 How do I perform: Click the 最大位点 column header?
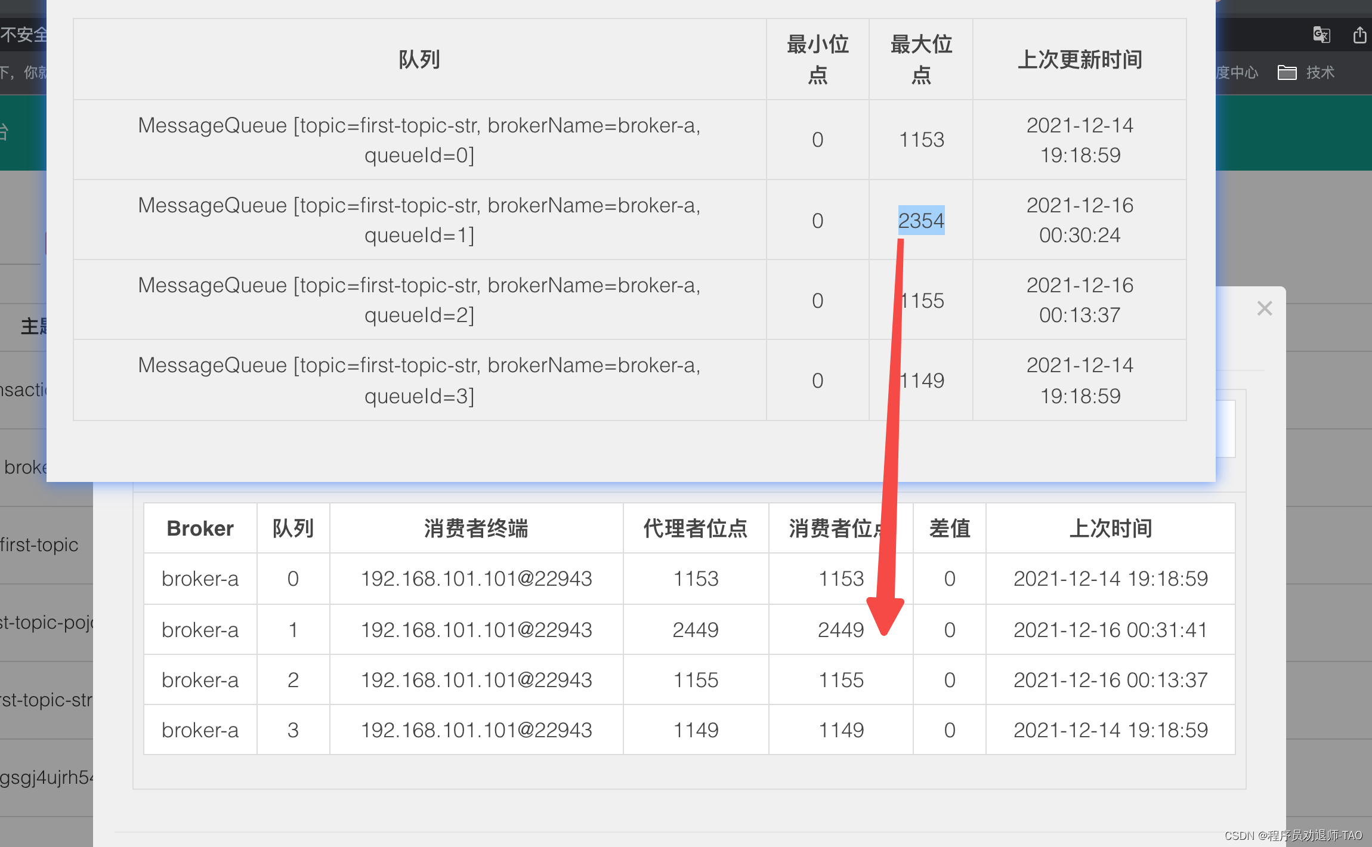[921, 59]
